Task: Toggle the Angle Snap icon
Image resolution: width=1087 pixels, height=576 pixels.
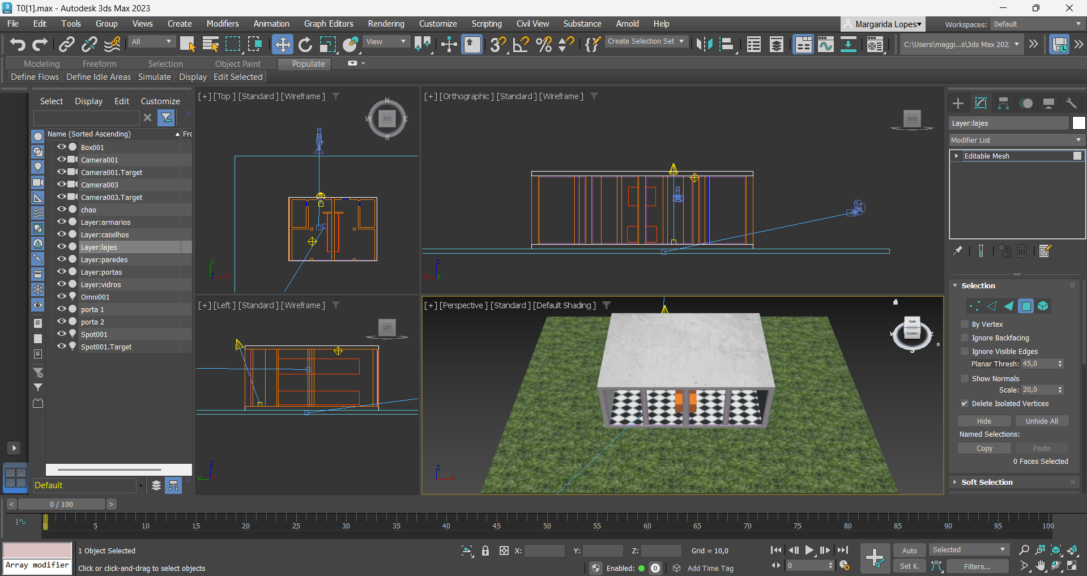Action: click(x=521, y=44)
